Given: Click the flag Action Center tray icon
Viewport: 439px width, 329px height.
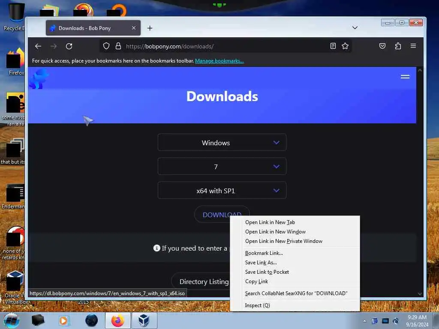Looking at the screenshot, I should (x=375, y=321).
